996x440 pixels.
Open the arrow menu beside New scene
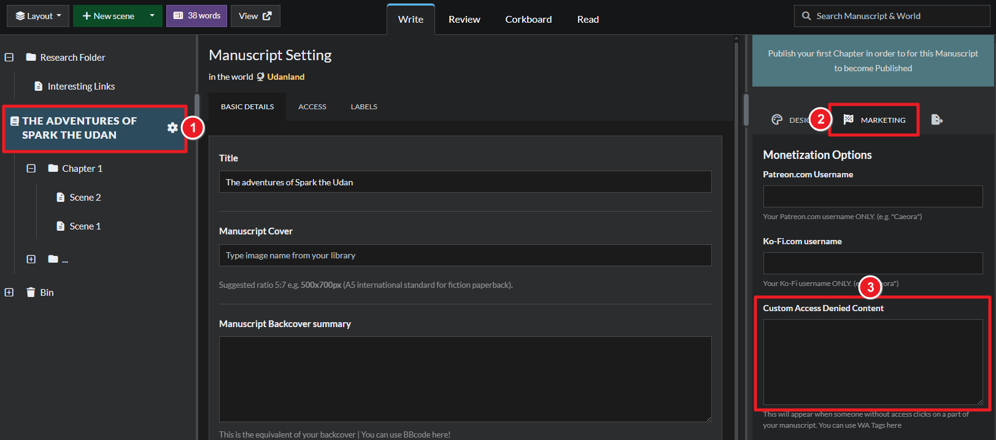[x=152, y=16]
